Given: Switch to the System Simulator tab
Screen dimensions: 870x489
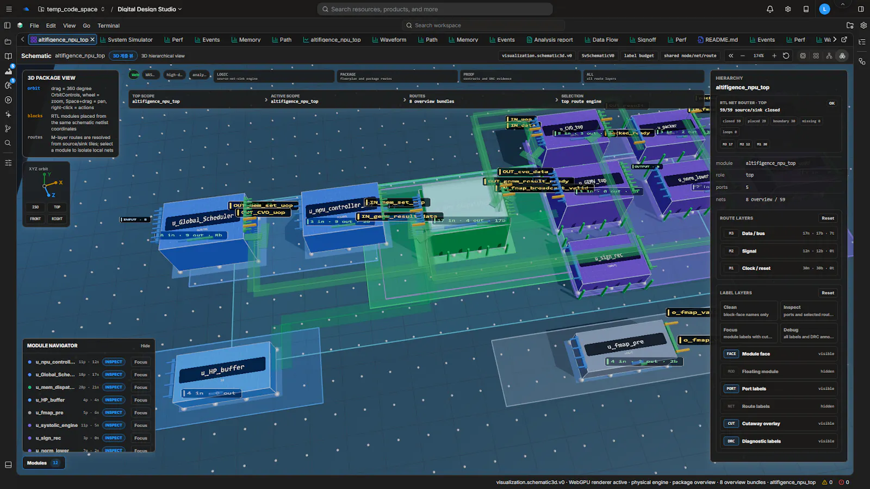Looking at the screenshot, I should click(x=126, y=40).
